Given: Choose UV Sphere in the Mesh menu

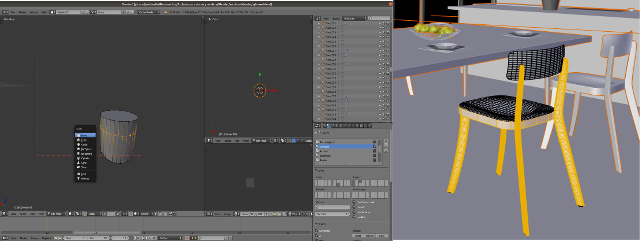Looking at the screenshot, I should (x=86, y=149).
